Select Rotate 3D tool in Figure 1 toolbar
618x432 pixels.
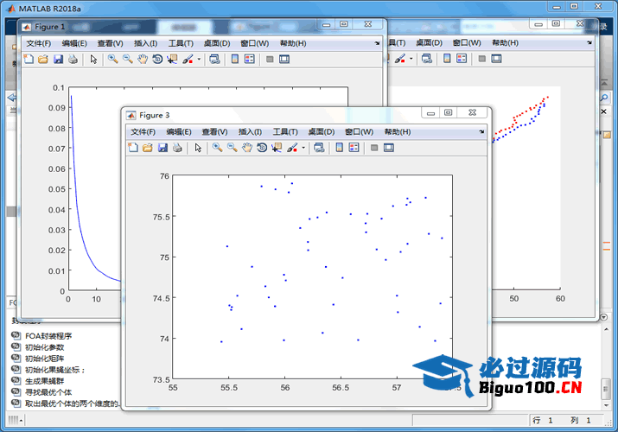pos(157,59)
